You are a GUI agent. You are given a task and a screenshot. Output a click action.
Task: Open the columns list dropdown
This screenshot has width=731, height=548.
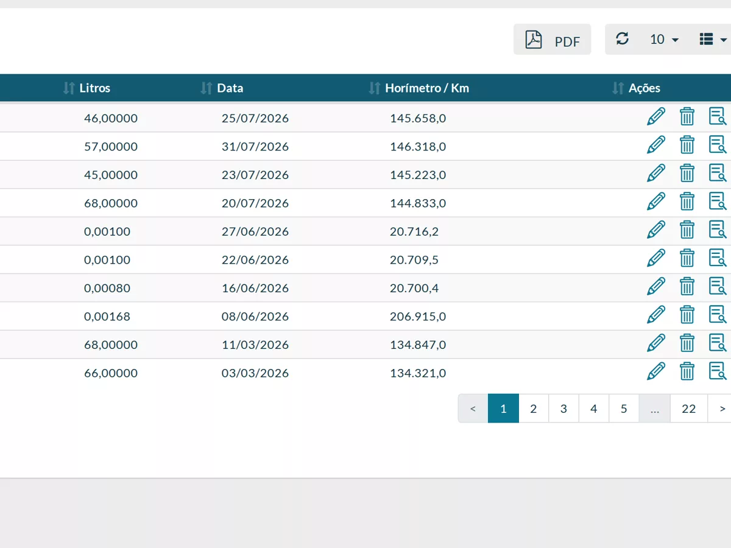[713, 40]
